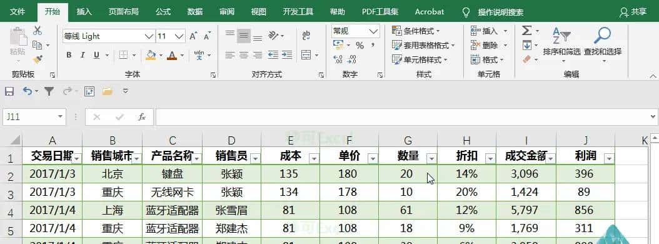Click the phonetic guide wén icon
This screenshot has height=244, width=659.
pos(199,55)
